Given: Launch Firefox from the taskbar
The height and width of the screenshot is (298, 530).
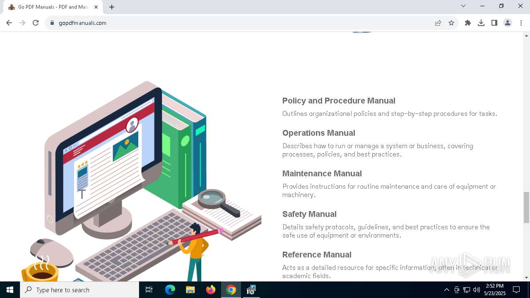Looking at the screenshot, I should pos(211,290).
